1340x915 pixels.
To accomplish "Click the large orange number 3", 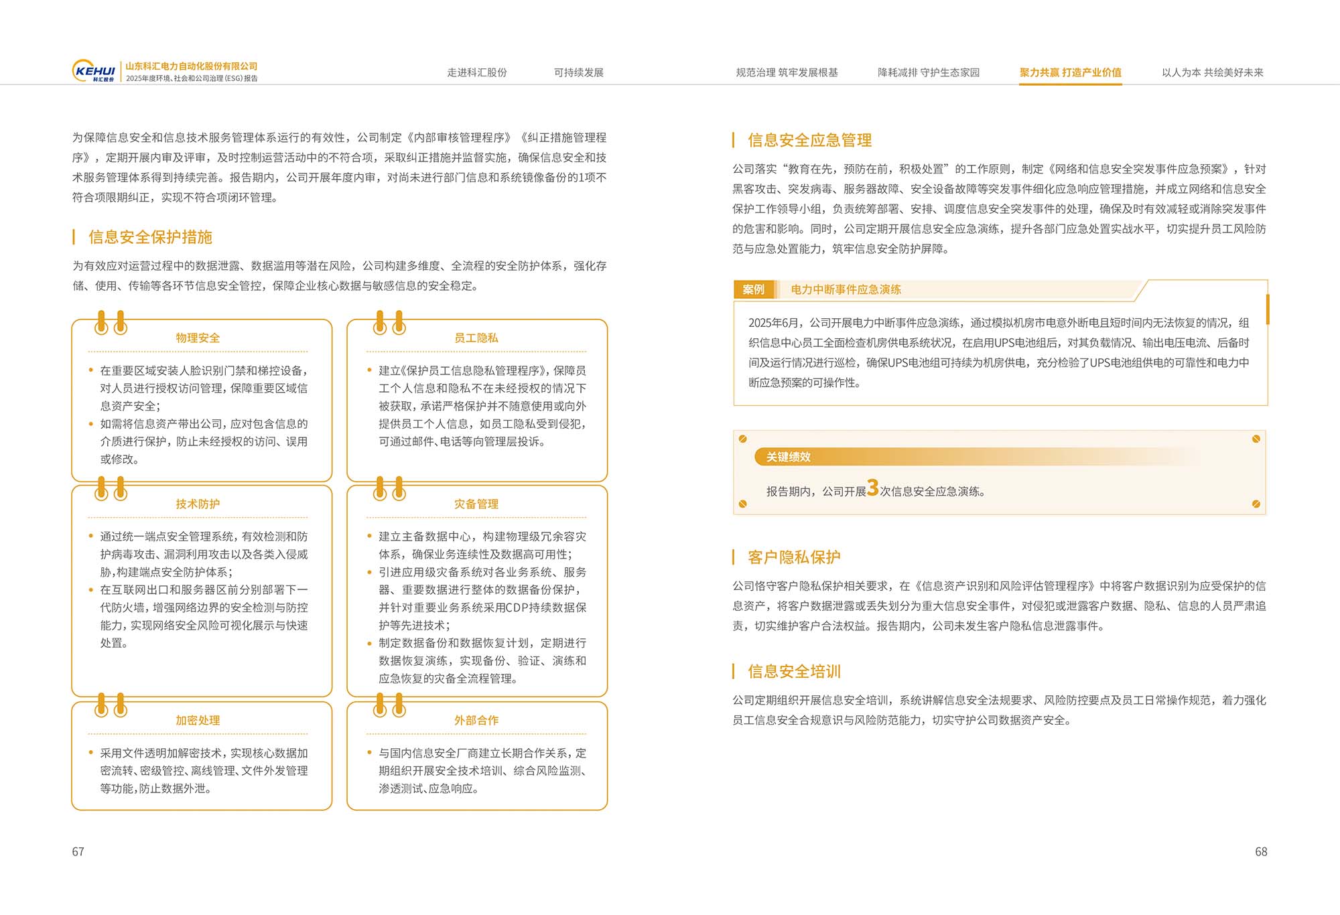I will tap(872, 488).
